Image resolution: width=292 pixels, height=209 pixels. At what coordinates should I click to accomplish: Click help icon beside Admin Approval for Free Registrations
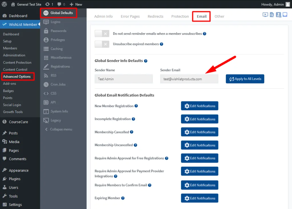point(167,158)
